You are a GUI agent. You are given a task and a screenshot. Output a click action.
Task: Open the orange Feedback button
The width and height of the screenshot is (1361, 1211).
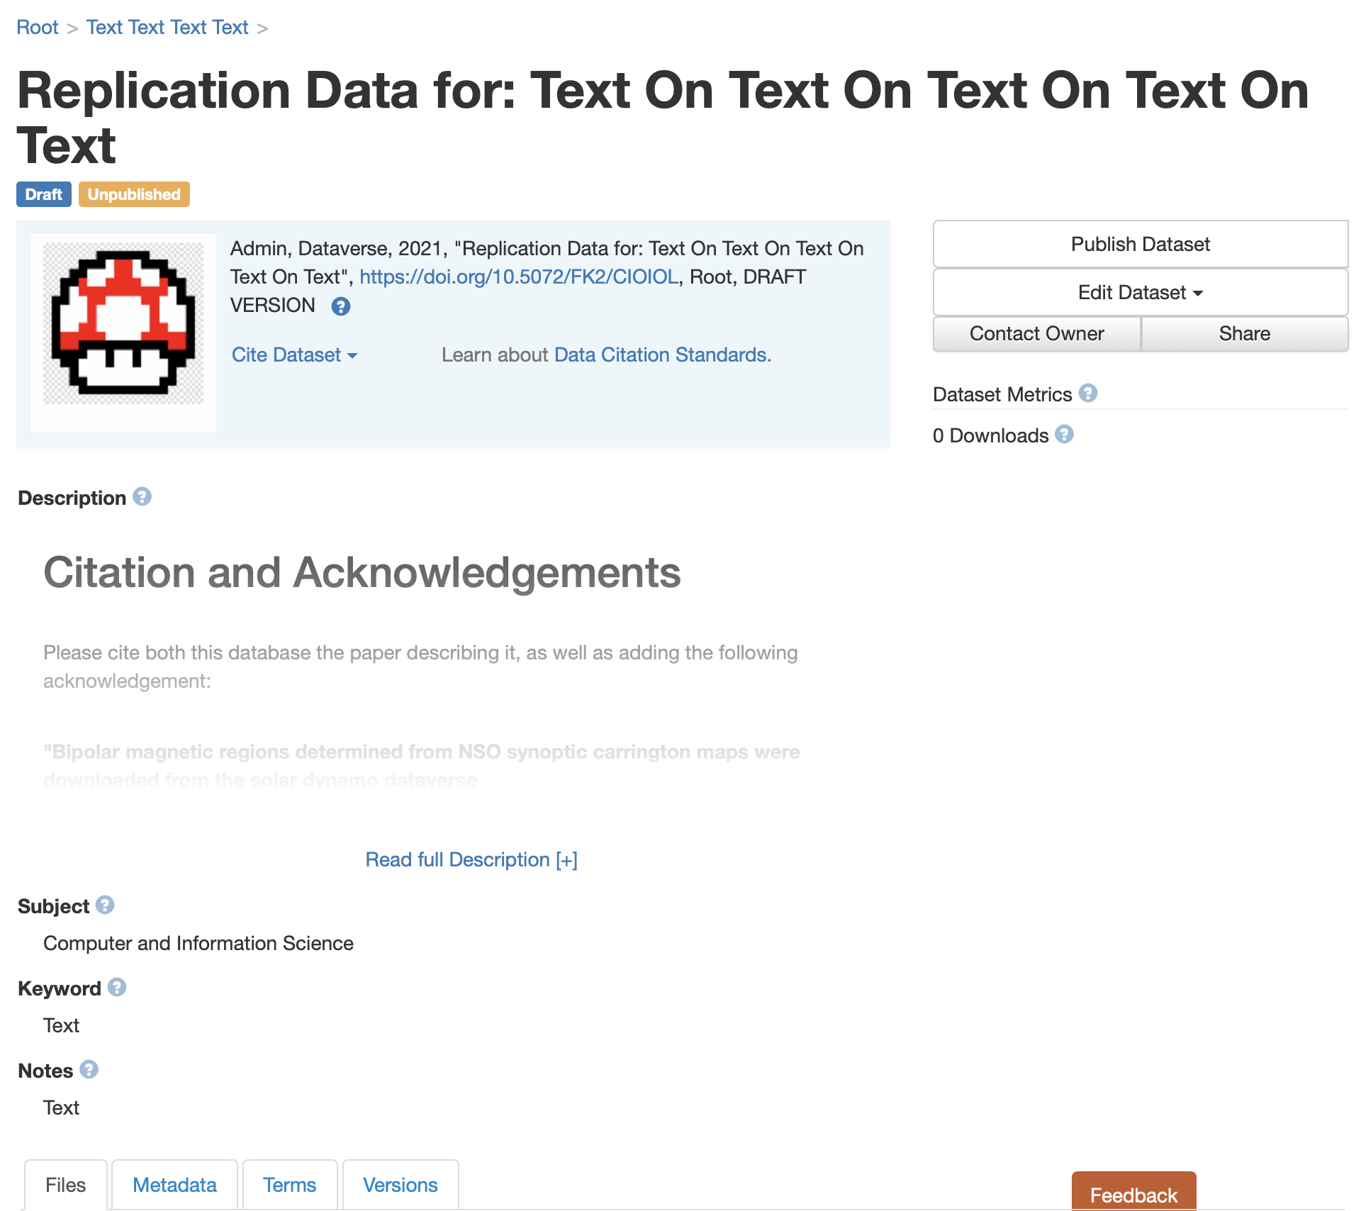(1133, 1195)
